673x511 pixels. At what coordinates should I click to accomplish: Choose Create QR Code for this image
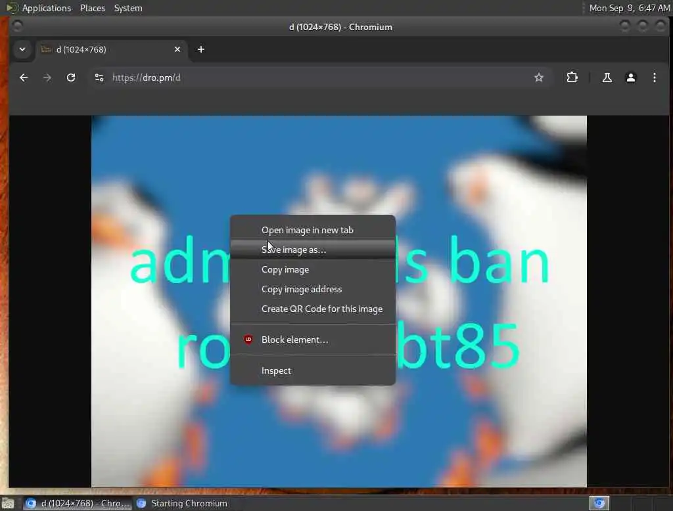312,309
